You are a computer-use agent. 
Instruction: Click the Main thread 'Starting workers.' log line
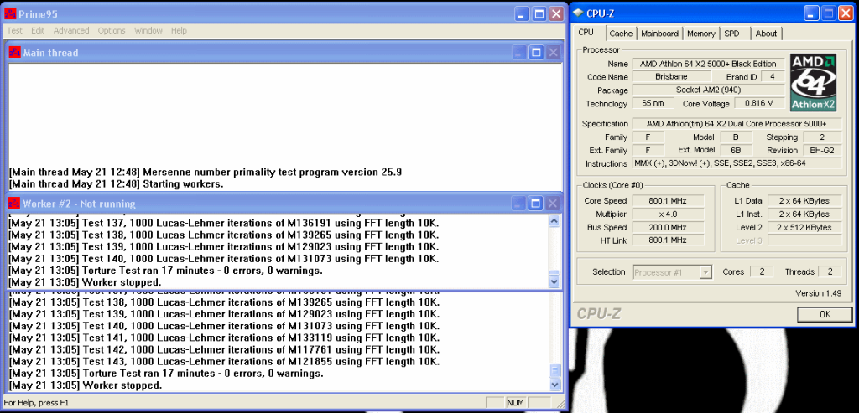click(x=116, y=183)
